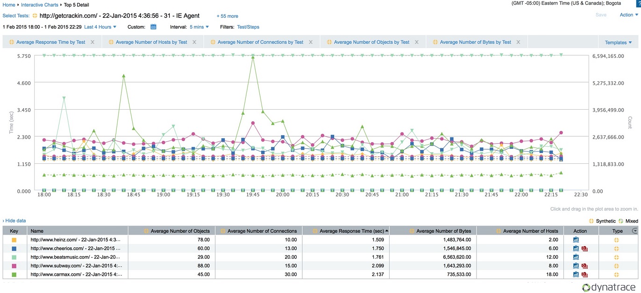This screenshot has height=293, width=641.
Task: Click the red report icon for cheerios.com
Action: [x=584, y=249]
